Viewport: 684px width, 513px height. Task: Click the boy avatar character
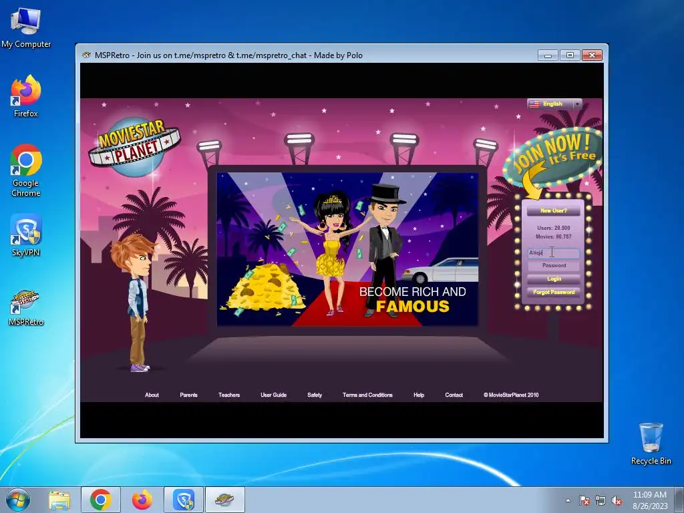(136, 303)
